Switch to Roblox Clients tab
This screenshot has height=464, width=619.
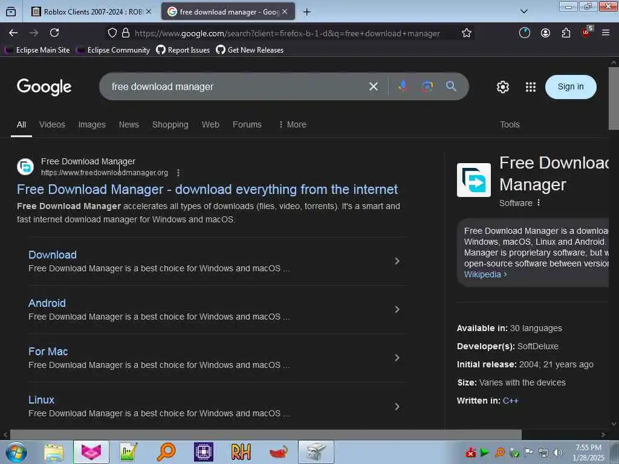coord(92,12)
